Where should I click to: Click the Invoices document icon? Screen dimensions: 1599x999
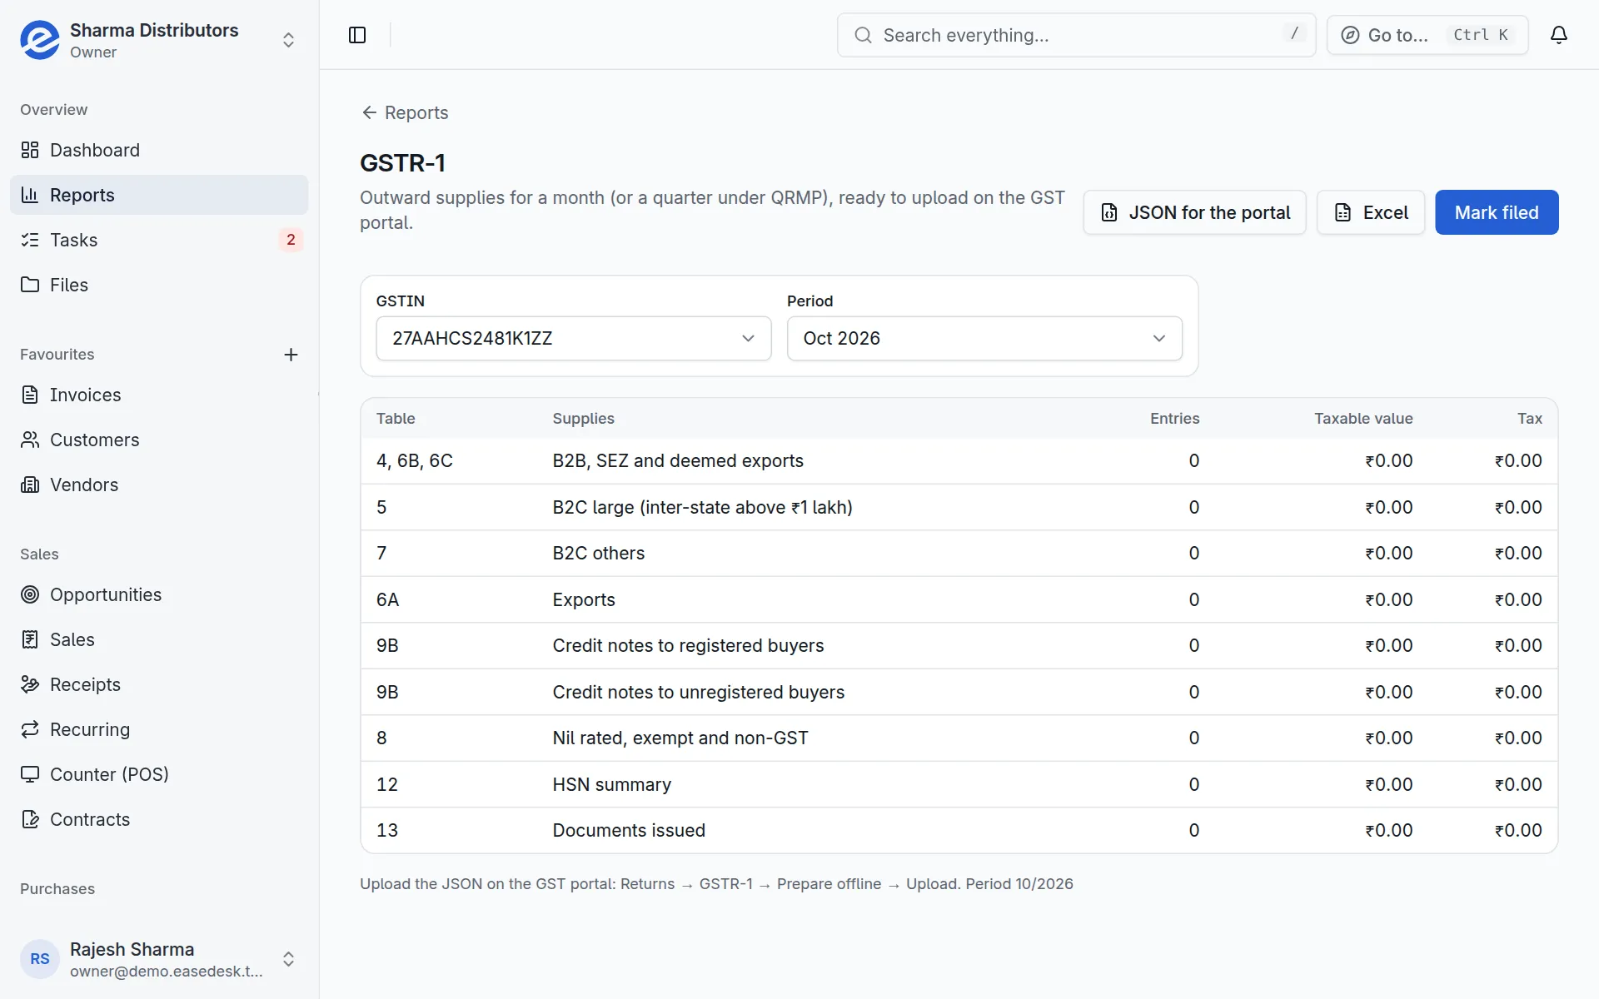click(30, 395)
